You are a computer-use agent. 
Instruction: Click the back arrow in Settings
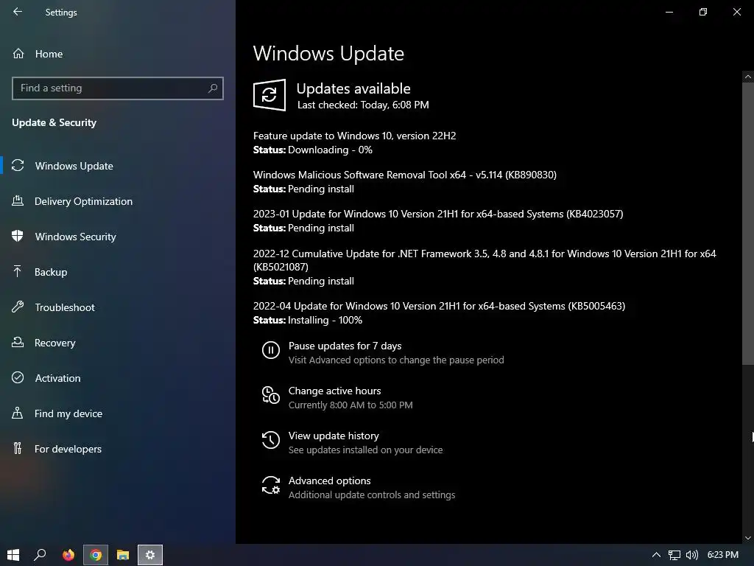coord(18,12)
